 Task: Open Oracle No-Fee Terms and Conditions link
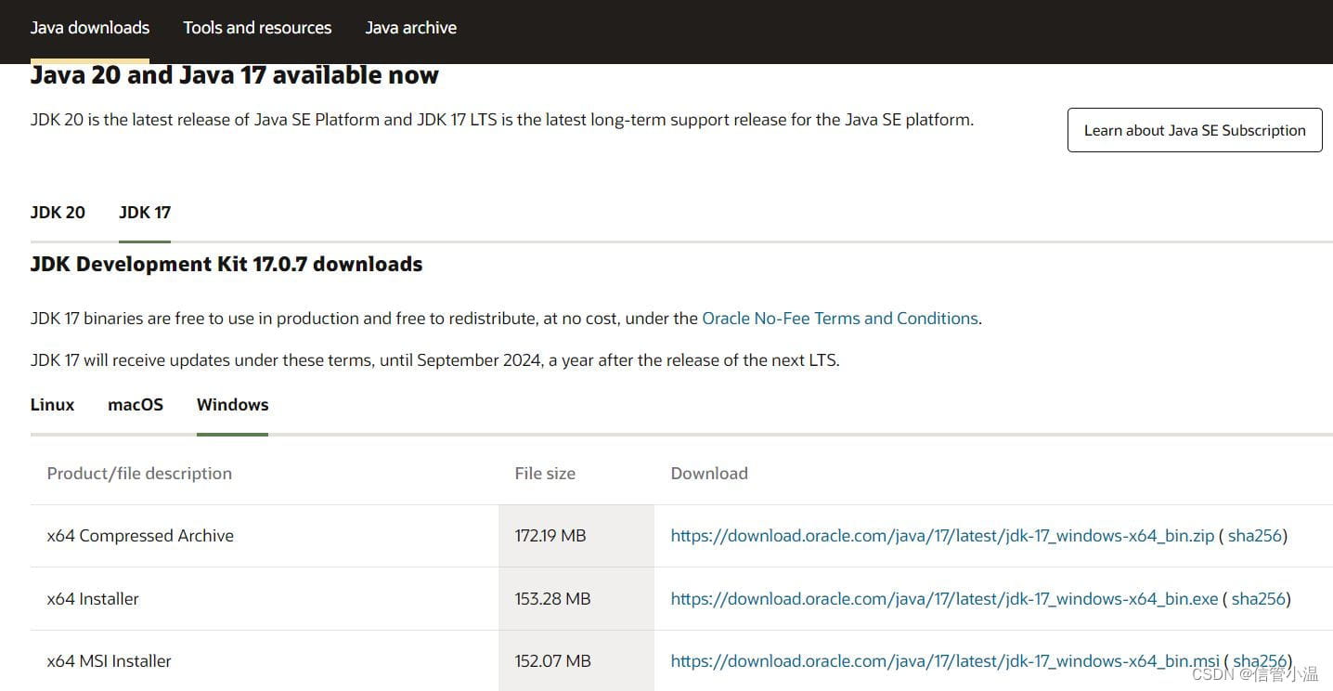[840, 319]
